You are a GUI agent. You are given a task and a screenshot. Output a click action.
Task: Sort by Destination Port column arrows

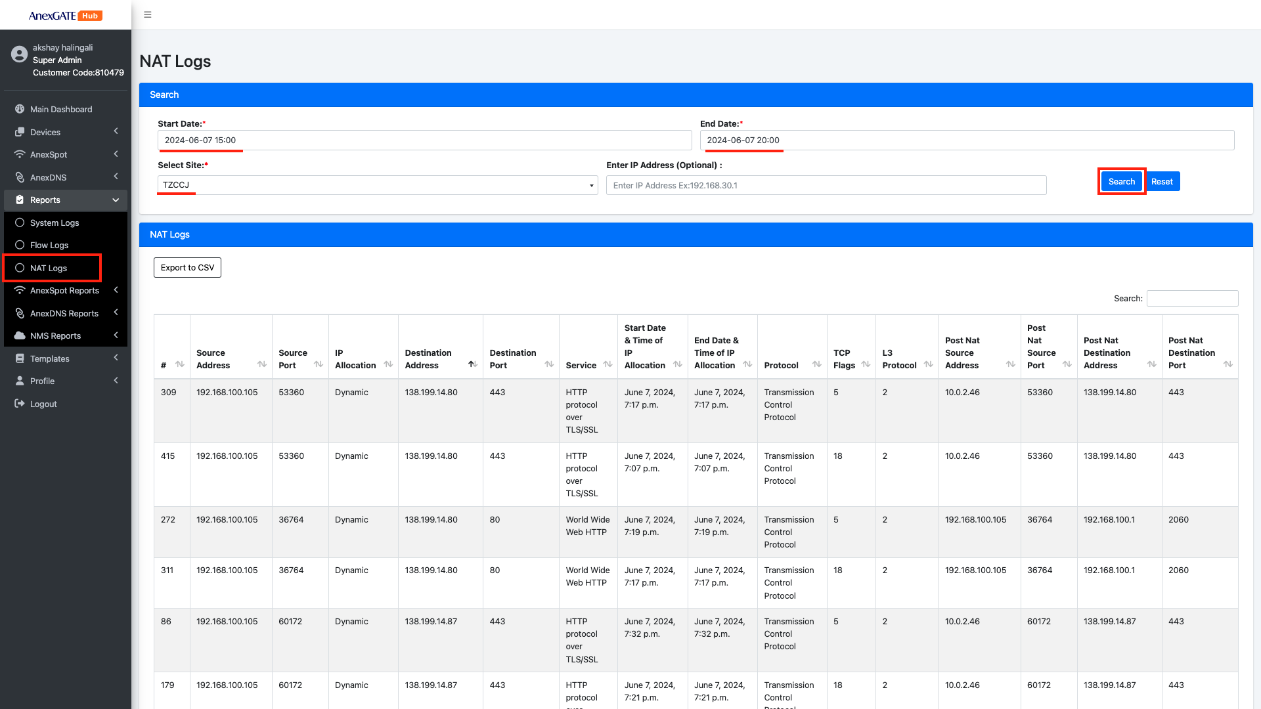(549, 364)
